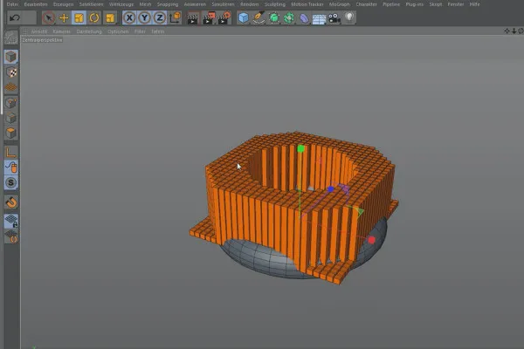Open the Plug-ins menu

click(414, 4)
